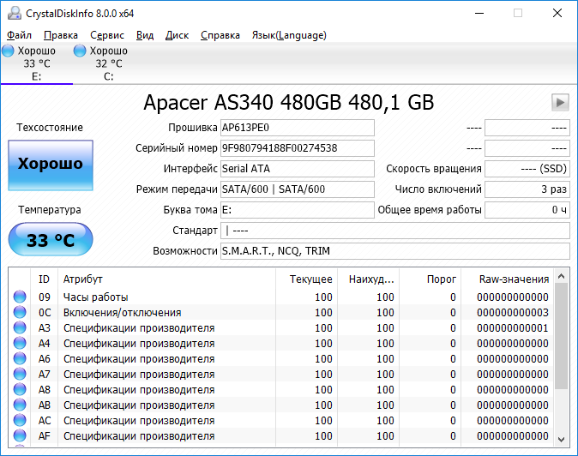This screenshot has width=578, height=456.
Task: Select the Часы работы attribute row
Action: coord(281,297)
